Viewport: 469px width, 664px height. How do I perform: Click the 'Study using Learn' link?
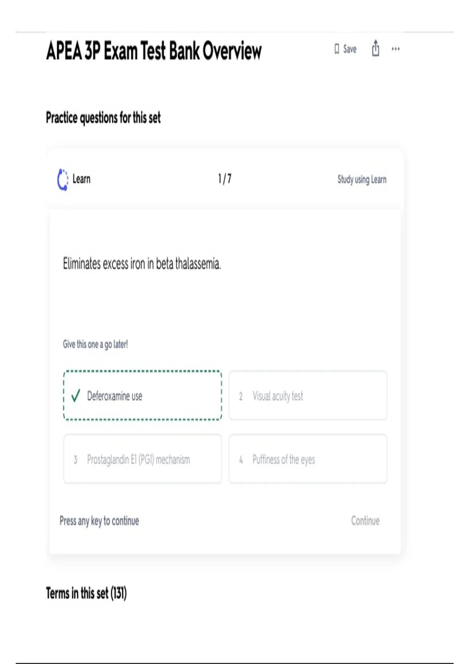click(362, 179)
